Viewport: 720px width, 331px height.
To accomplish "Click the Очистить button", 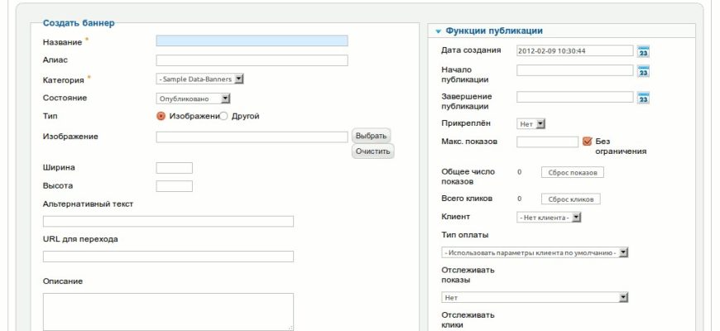I will pos(372,151).
